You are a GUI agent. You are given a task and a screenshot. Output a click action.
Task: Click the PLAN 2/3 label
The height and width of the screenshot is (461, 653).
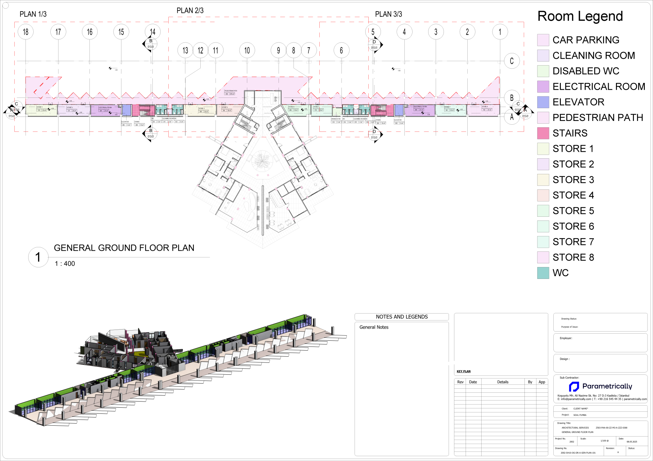[190, 11]
